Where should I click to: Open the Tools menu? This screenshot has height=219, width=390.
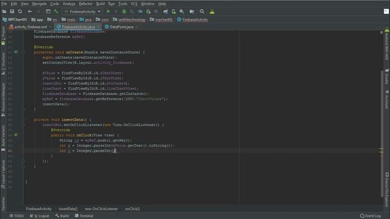pyautogui.click(x=122, y=4)
